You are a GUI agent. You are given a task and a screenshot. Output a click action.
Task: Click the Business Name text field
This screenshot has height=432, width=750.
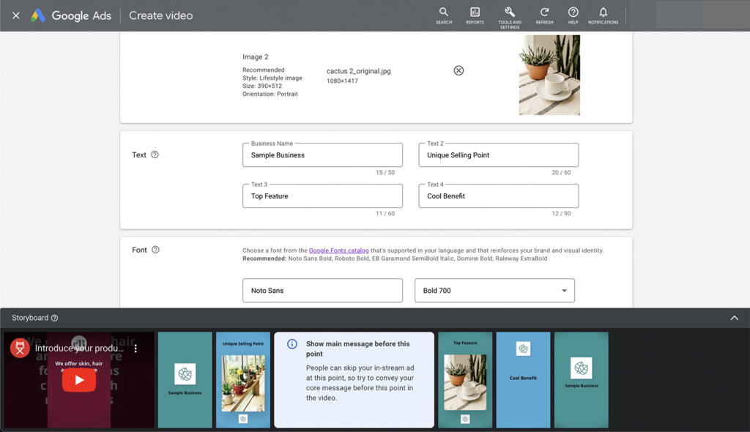[x=322, y=155]
